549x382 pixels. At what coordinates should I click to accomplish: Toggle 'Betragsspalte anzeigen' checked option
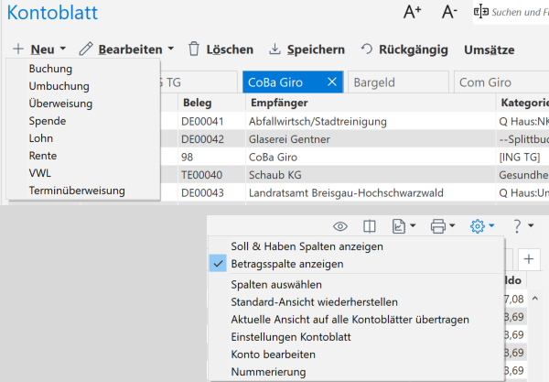pos(287,263)
